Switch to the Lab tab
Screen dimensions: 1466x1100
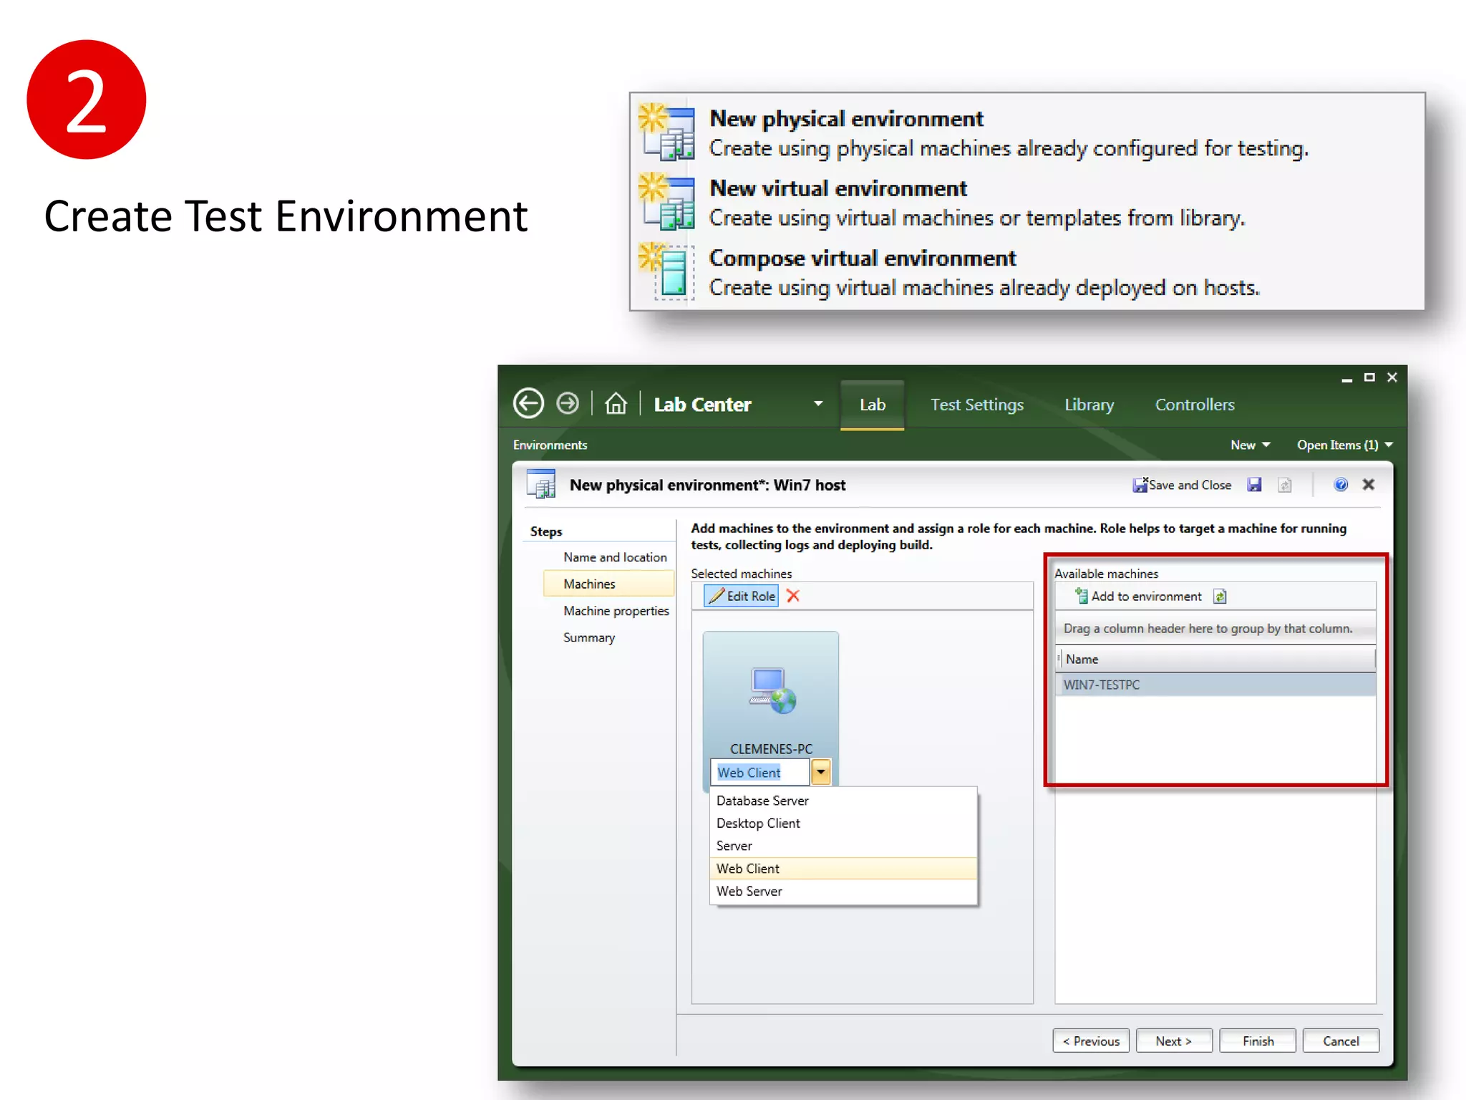[x=872, y=405]
